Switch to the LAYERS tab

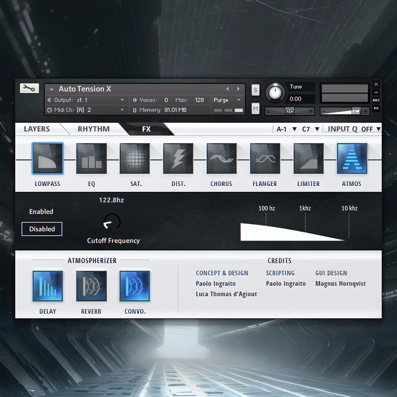click(37, 129)
